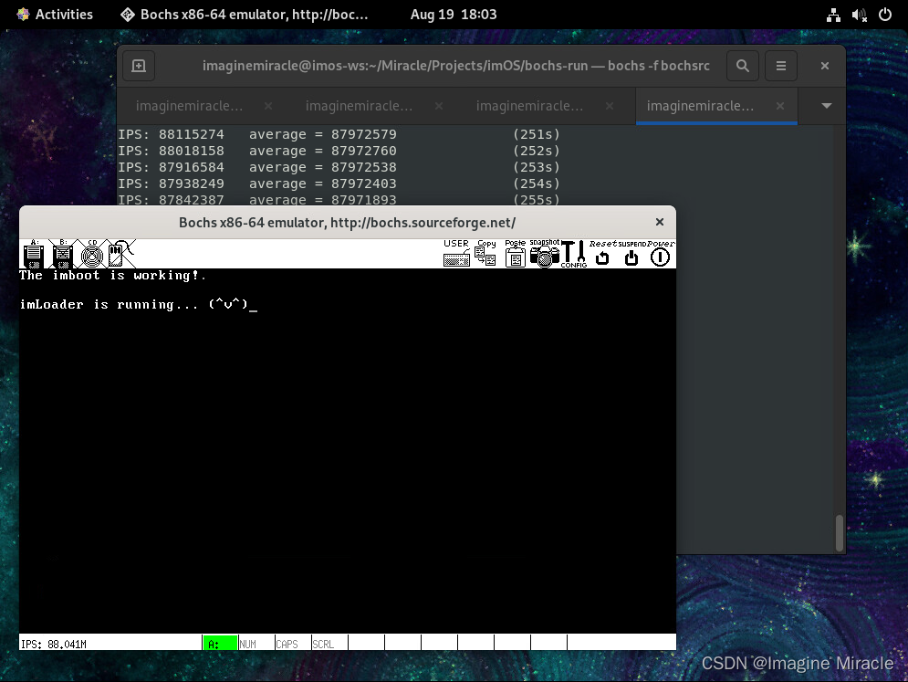Click the green A: drive status indicator
The image size is (908, 682).
(x=220, y=643)
